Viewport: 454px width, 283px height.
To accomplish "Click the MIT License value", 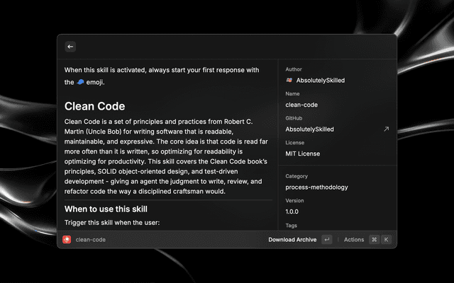I will point(303,154).
